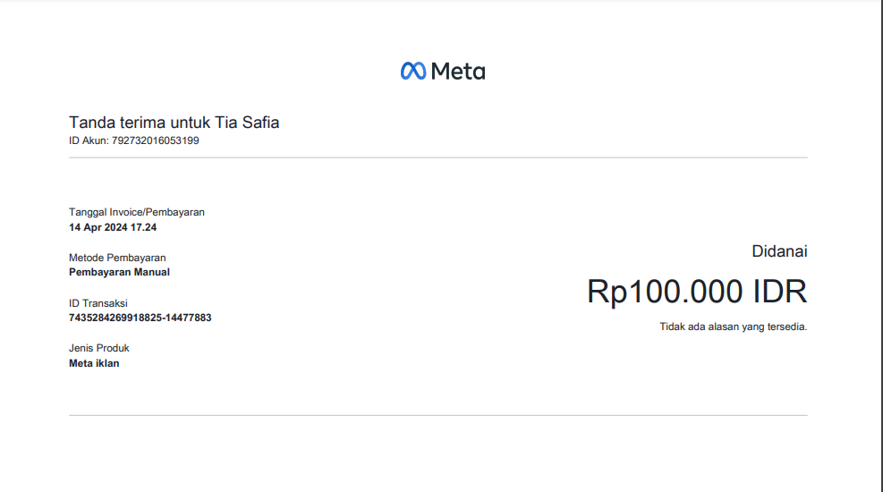The width and height of the screenshot is (883, 492).
Task: Click the Meta wordmark text
Action: pos(458,71)
